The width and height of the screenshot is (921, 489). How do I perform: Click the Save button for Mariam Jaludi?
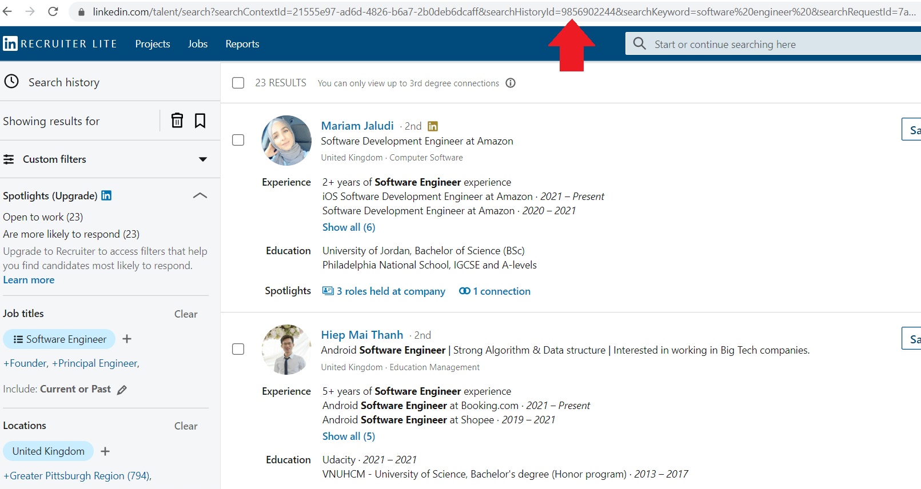(x=912, y=130)
